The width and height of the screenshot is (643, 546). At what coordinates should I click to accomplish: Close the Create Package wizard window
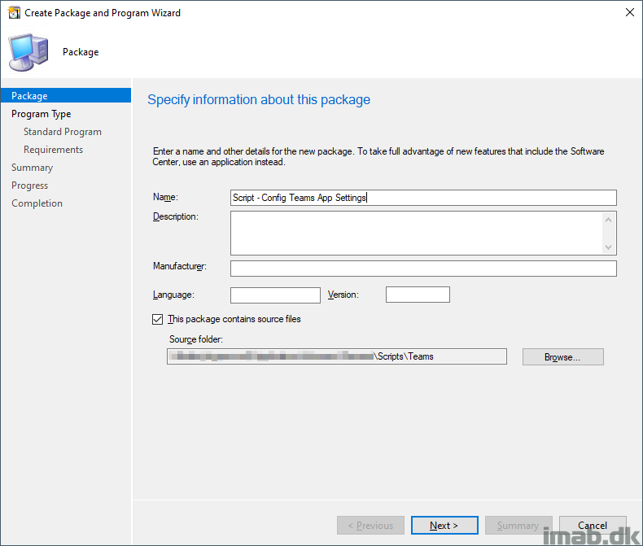tap(629, 13)
